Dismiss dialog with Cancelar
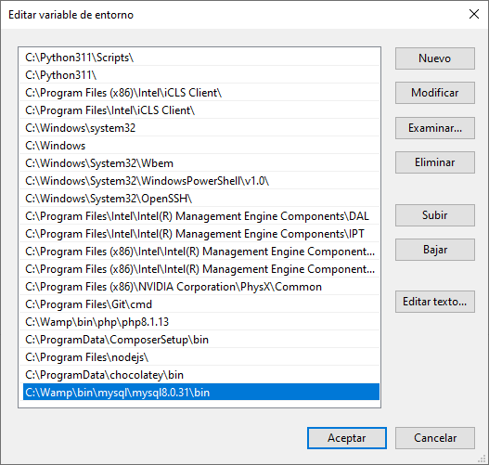The width and height of the screenshot is (489, 465). pyautogui.click(x=435, y=438)
